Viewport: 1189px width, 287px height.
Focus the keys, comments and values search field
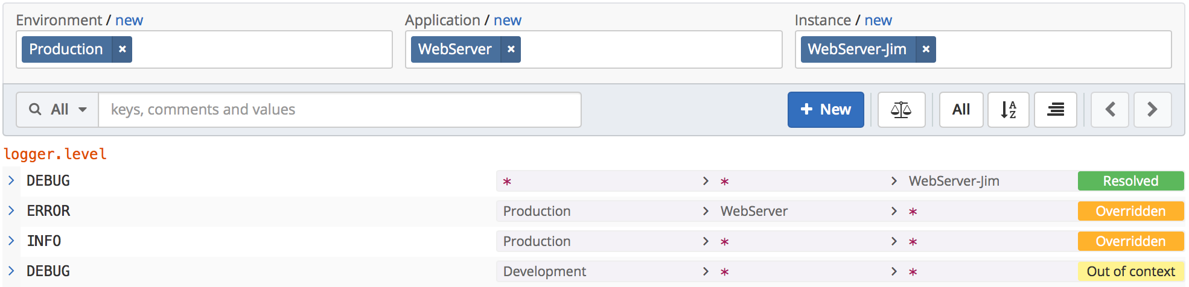[x=340, y=110]
